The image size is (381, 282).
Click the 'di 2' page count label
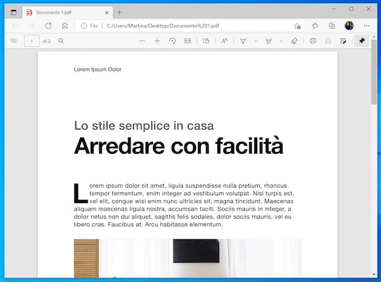click(47, 41)
